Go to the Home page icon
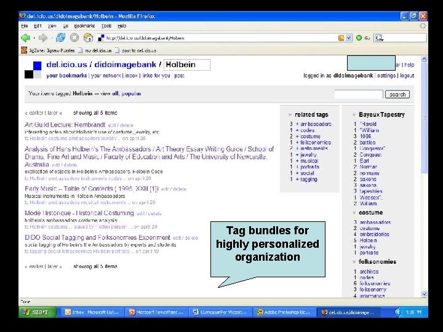 pyautogui.click(x=88, y=38)
